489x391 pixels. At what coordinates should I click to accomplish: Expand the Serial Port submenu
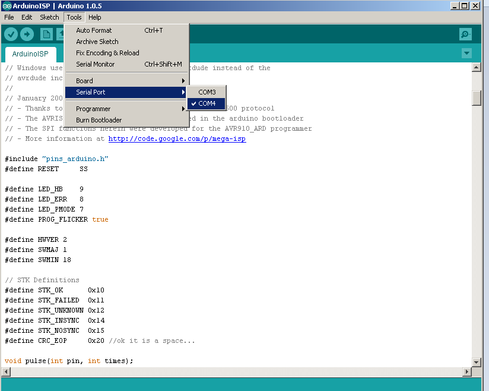126,92
